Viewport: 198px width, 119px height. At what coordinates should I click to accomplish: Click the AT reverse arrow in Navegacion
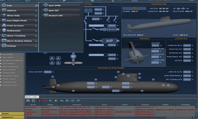[x=178, y=8]
